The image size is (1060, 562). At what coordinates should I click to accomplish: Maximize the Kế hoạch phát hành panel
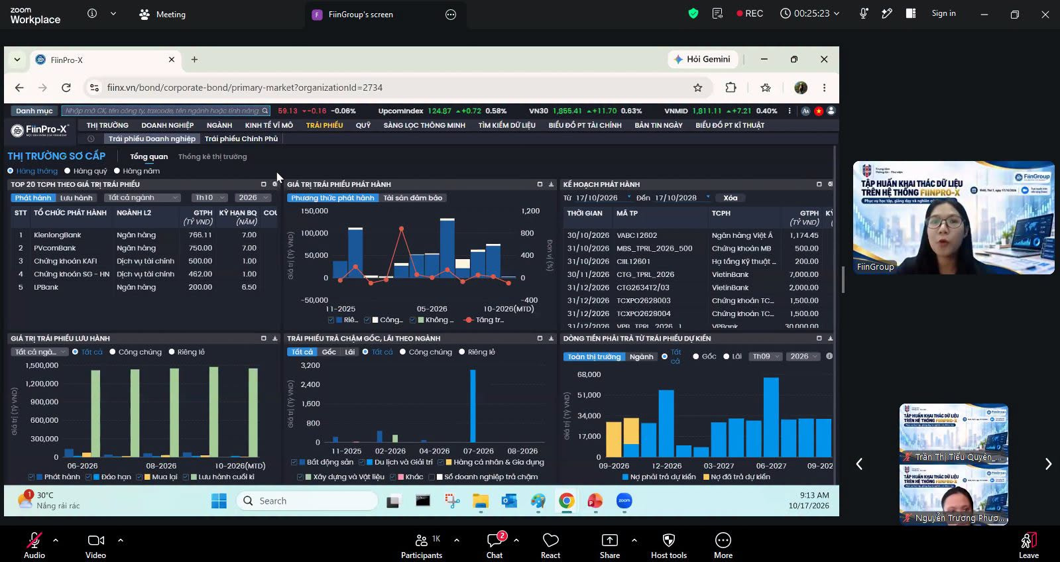(x=819, y=184)
